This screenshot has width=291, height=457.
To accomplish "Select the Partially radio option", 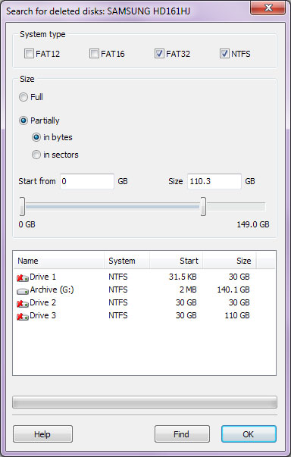I will point(23,121).
